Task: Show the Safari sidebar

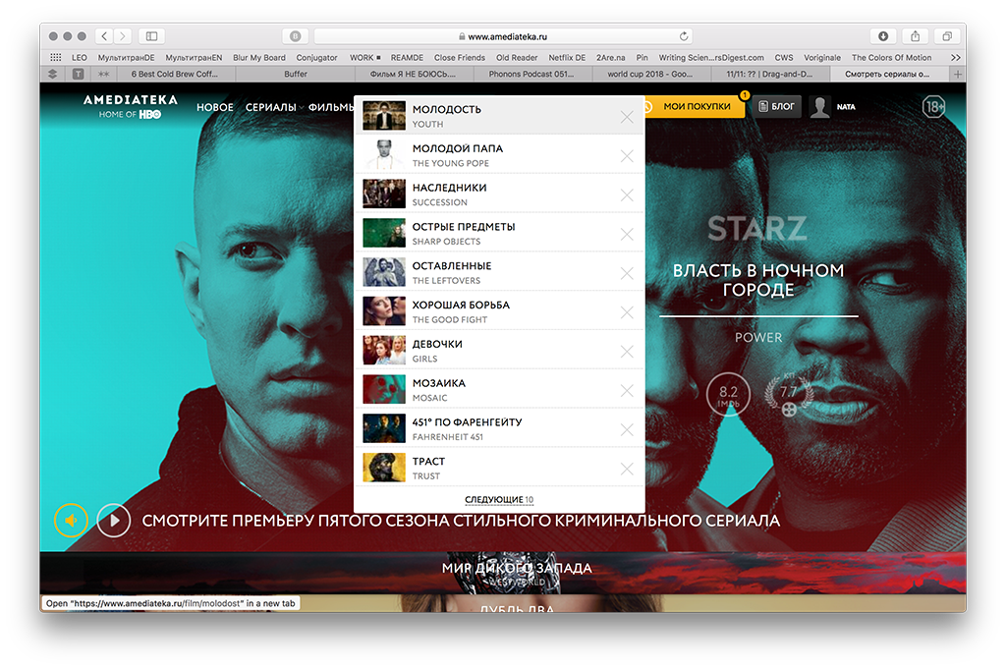Action: (152, 36)
